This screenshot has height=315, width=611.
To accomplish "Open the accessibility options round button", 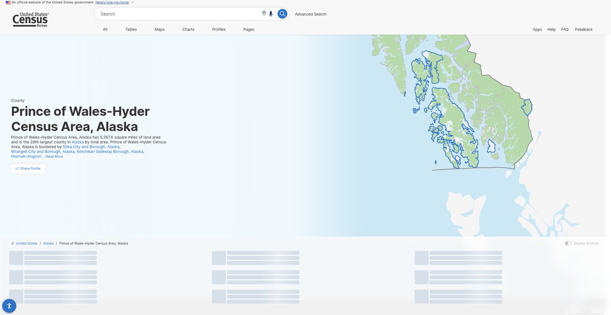I will (x=9, y=306).
